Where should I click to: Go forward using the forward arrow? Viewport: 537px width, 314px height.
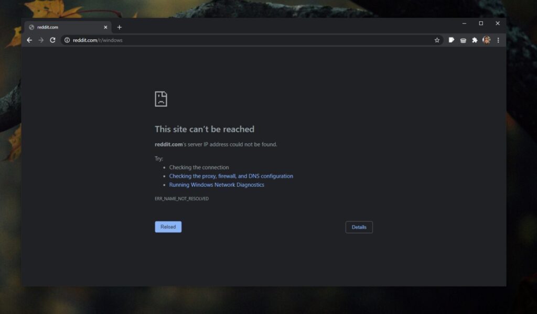[x=41, y=40]
